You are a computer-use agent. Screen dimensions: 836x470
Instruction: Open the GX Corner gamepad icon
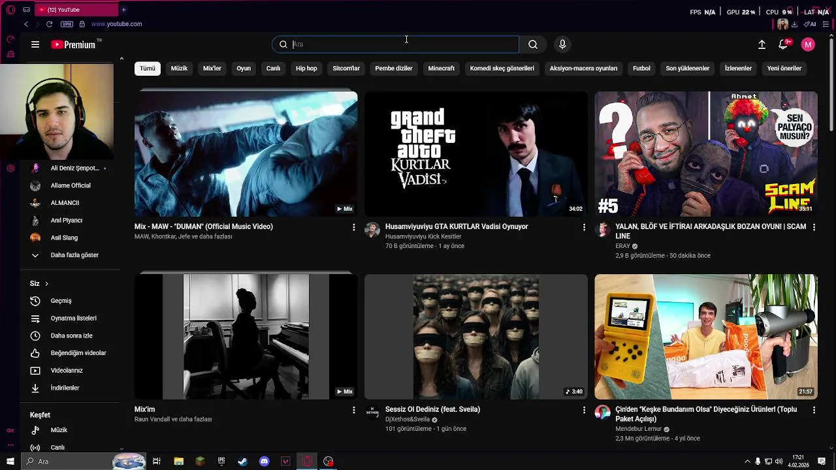click(x=26, y=10)
